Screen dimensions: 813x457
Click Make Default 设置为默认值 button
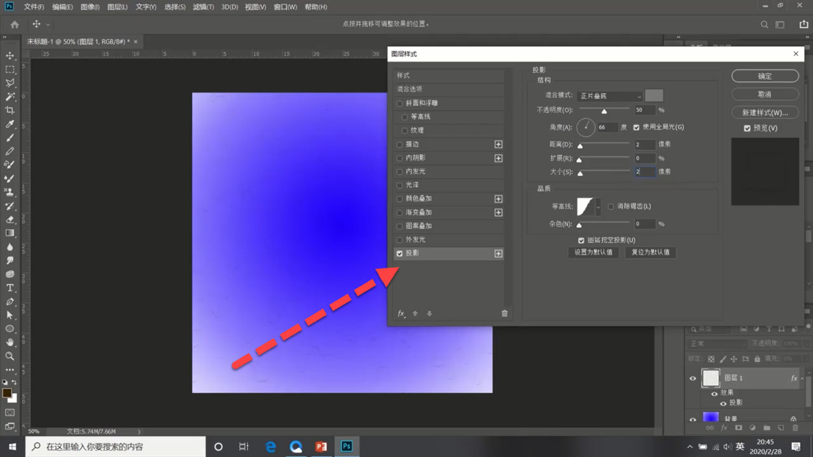593,252
